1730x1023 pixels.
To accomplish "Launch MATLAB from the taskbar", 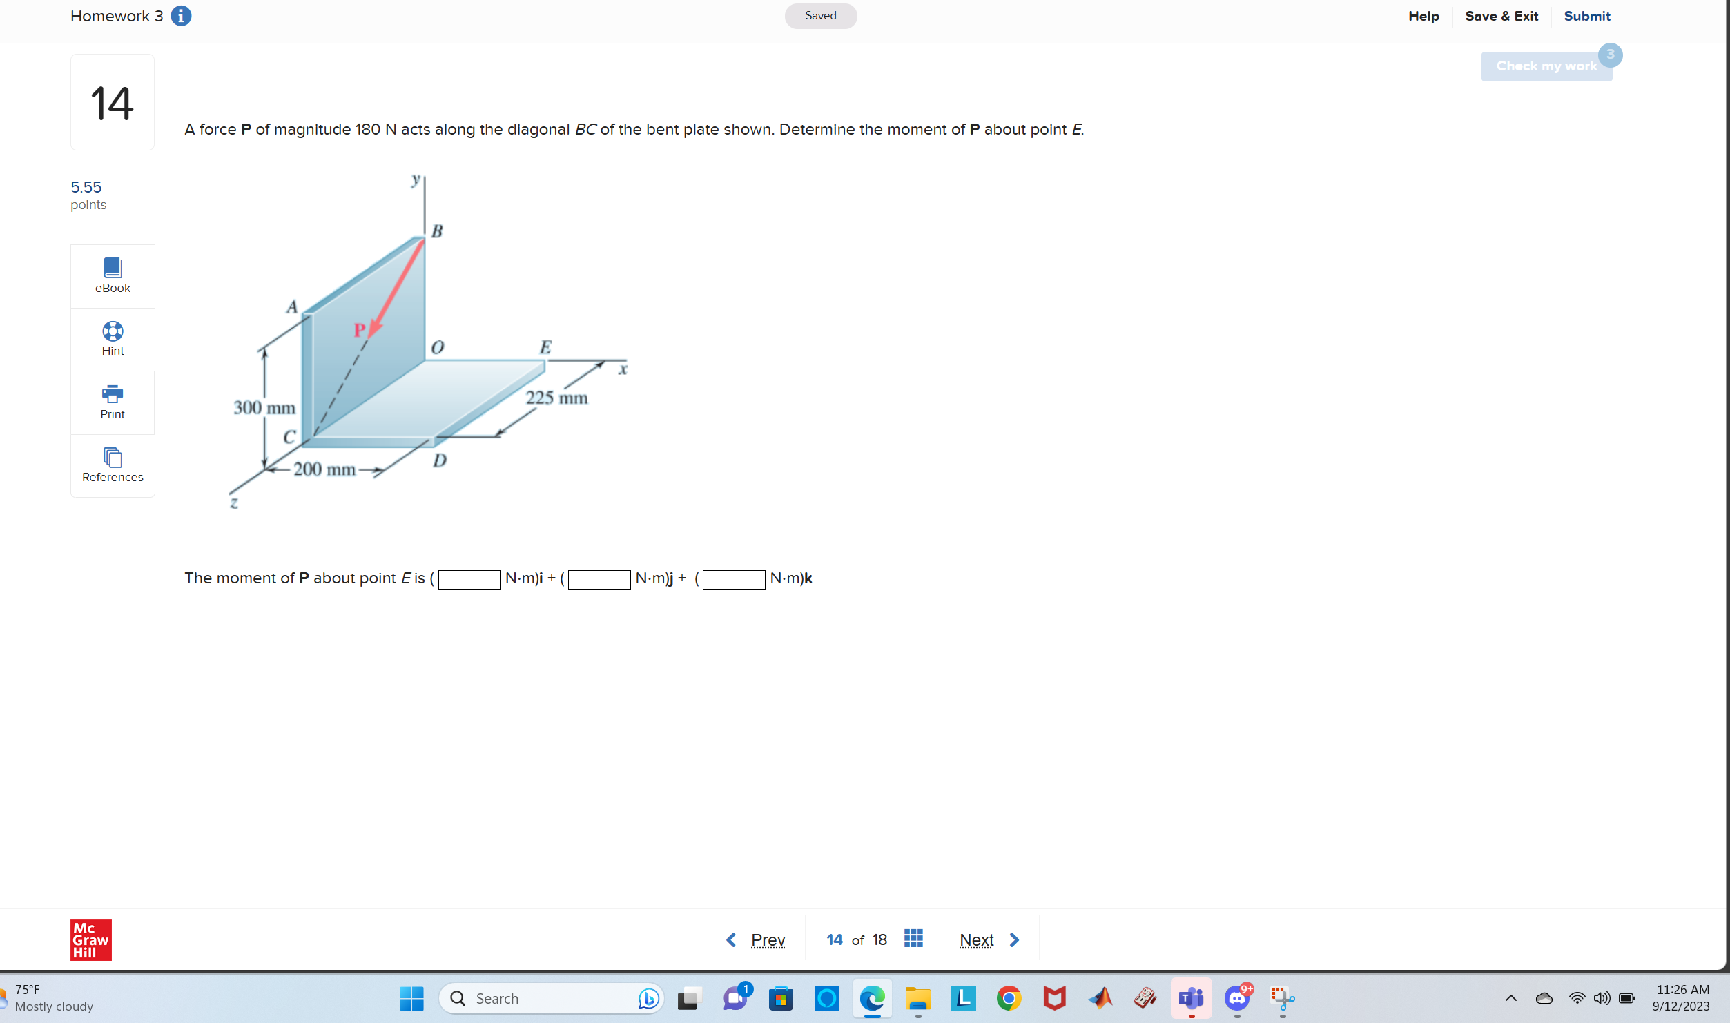I will (1100, 998).
